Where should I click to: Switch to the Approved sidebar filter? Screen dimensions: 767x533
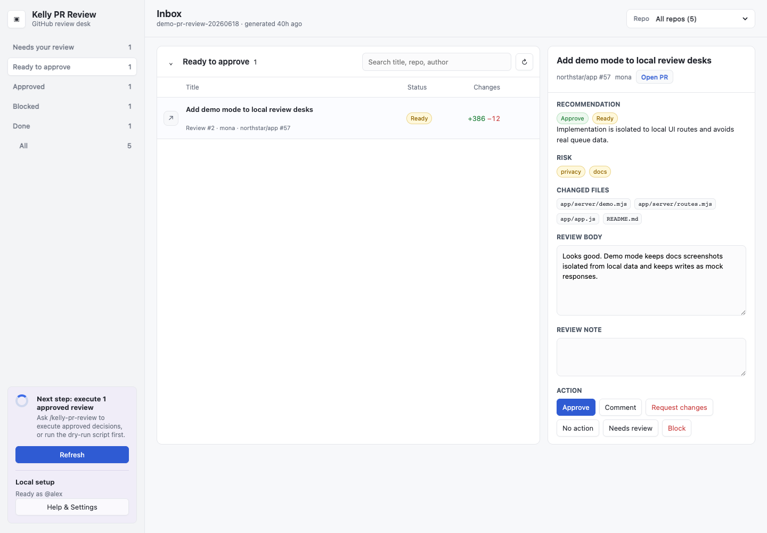pyautogui.click(x=72, y=87)
